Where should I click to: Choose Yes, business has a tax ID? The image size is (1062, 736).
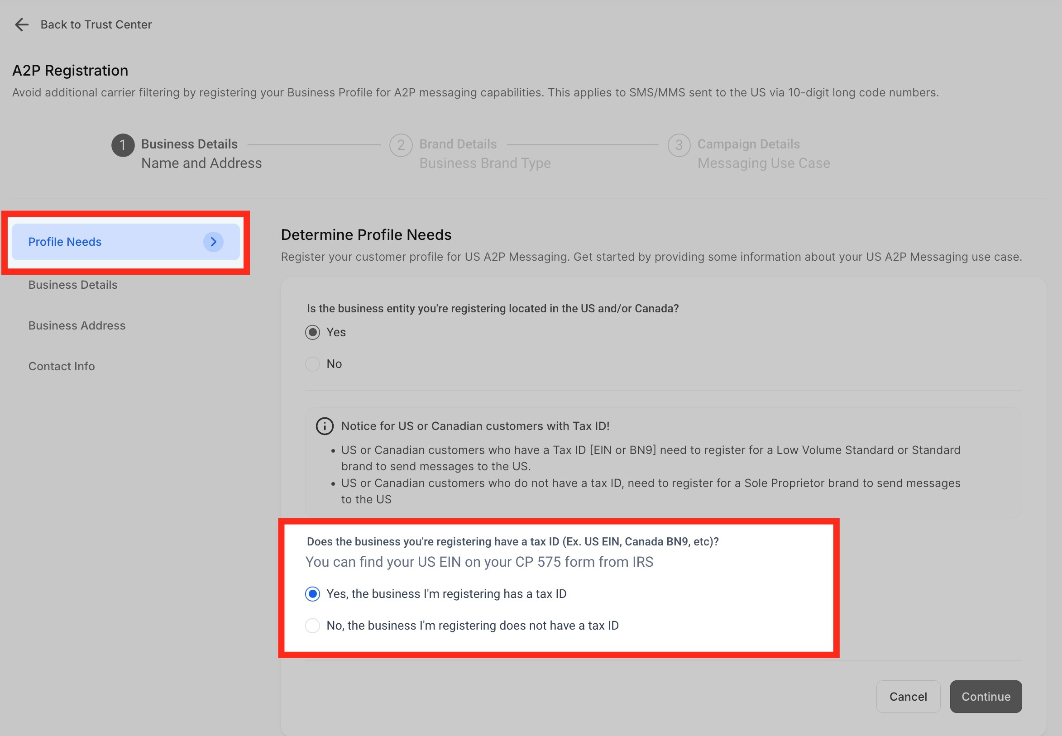coord(313,593)
